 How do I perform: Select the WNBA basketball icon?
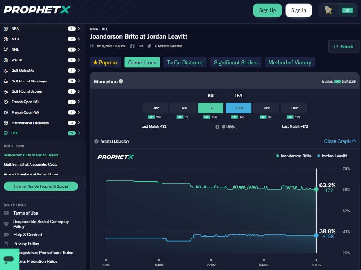6,60
